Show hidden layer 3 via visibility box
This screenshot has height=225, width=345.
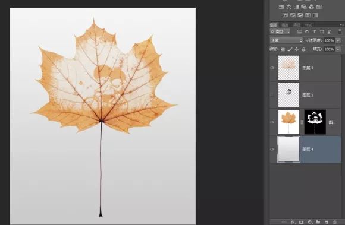272,95
